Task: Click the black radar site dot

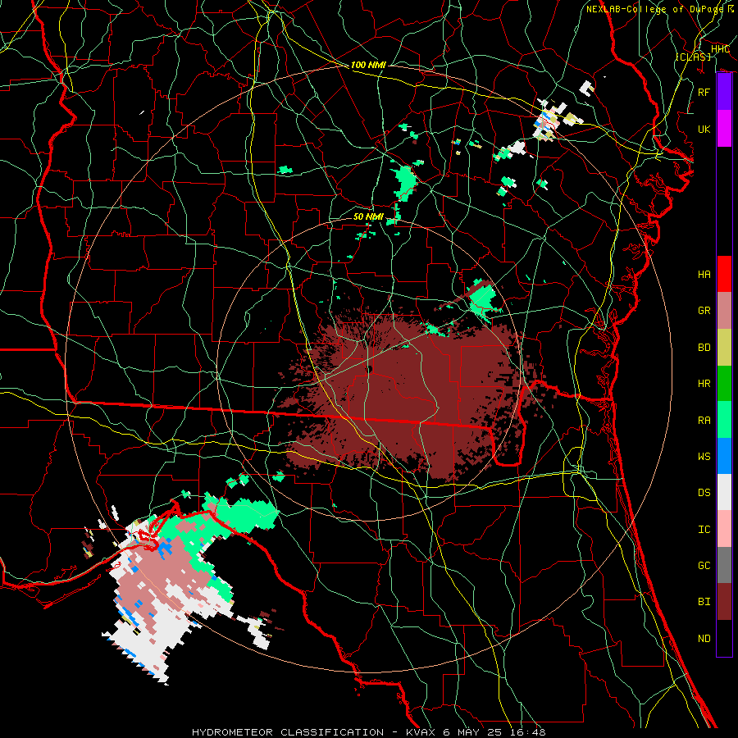Action: point(370,370)
